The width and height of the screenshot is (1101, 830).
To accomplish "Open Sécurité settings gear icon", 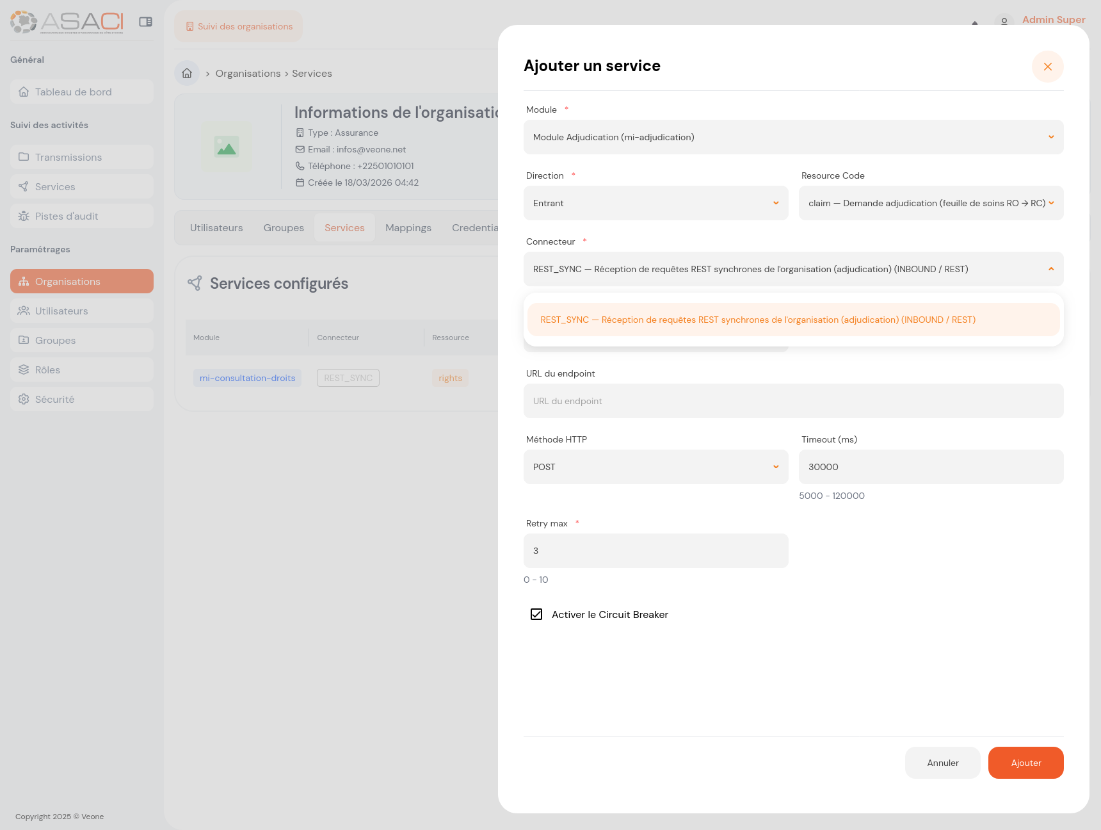I will pyautogui.click(x=24, y=399).
